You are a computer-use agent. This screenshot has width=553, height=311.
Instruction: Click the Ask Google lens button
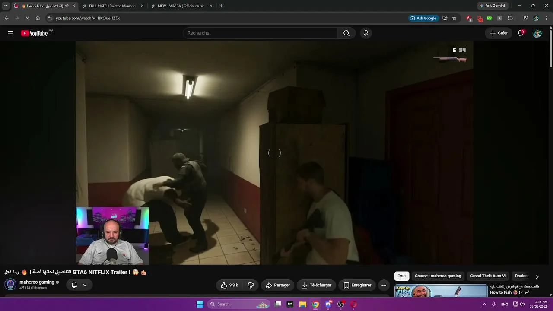(x=423, y=18)
